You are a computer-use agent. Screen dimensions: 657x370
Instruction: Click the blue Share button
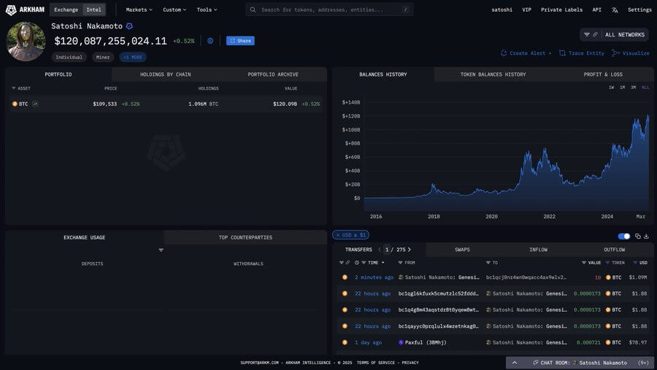tap(240, 41)
